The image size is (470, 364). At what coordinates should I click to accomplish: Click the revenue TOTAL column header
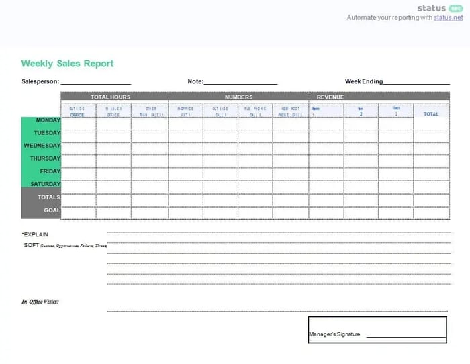(431, 114)
